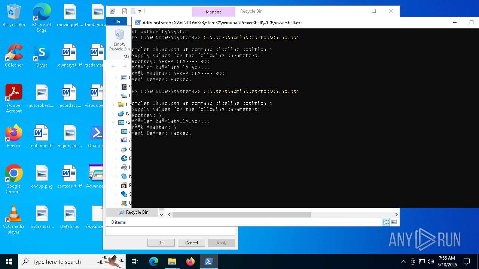Open Microsoft Edge desktop shortcut
Viewport: 479px width, 269px height.
click(42, 18)
